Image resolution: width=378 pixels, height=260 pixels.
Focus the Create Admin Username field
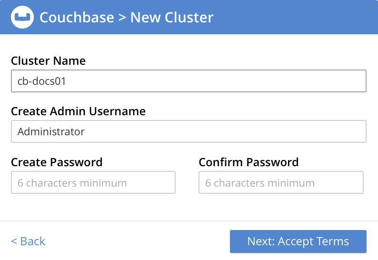[189, 131]
